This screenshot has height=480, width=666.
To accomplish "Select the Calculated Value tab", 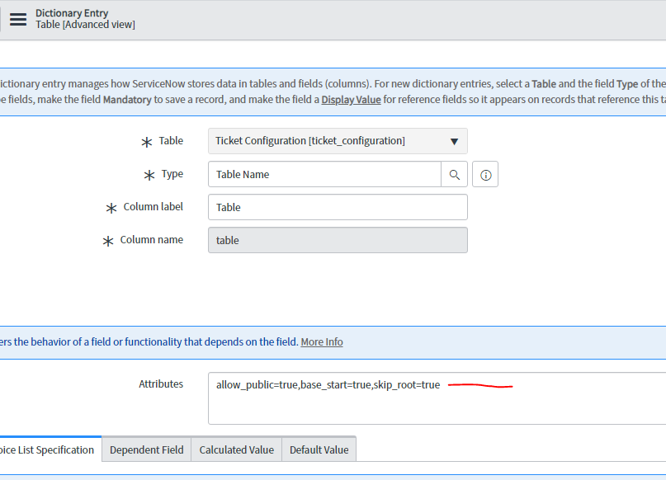I will (x=237, y=449).
